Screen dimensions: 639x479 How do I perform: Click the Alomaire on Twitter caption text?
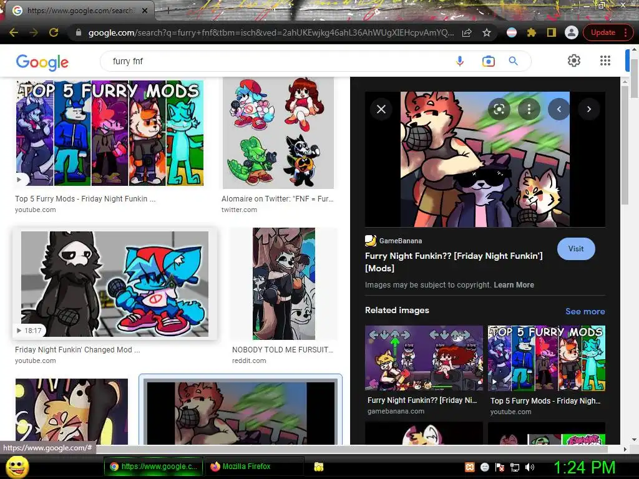(277, 199)
